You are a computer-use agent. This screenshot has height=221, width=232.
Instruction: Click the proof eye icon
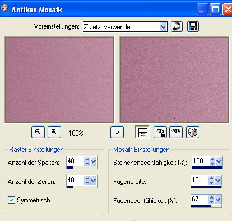(176, 132)
